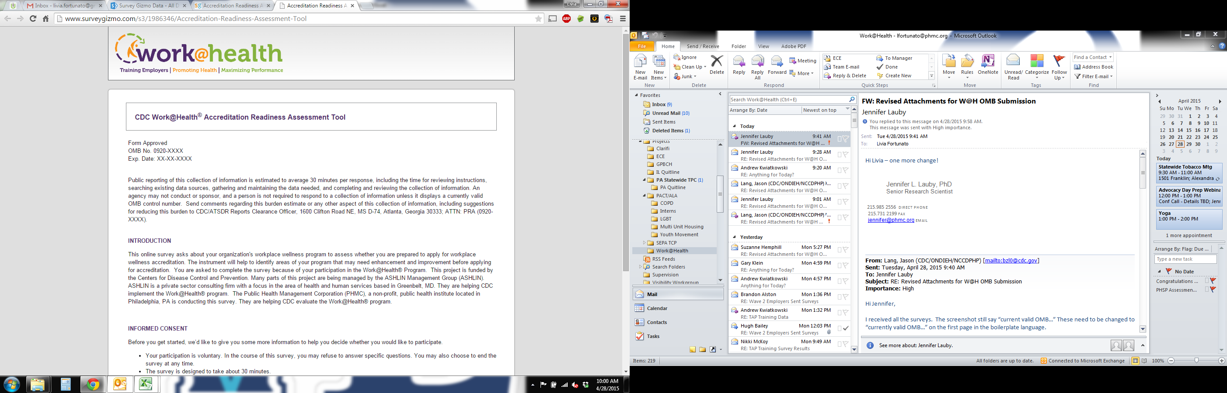Open the Adobe PDF ribbon tab
The image size is (1227, 393).
[794, 46]
